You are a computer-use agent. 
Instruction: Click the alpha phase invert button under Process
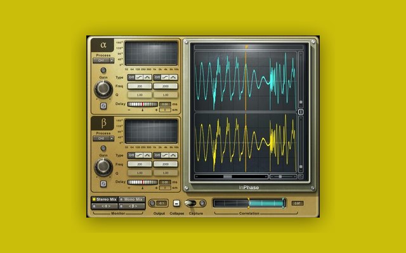click(103, 70)
